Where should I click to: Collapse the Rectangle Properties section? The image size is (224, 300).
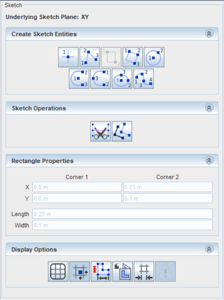tap(209, 160)
